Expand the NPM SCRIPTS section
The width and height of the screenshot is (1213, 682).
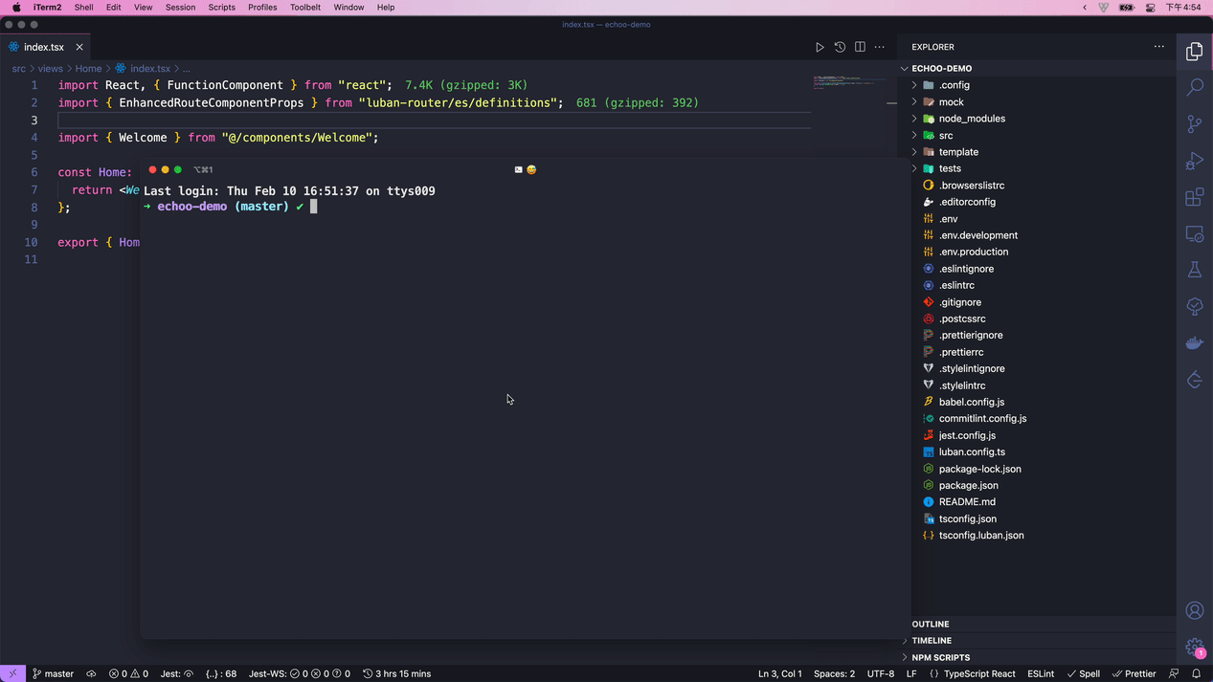[x=940, y=657]
